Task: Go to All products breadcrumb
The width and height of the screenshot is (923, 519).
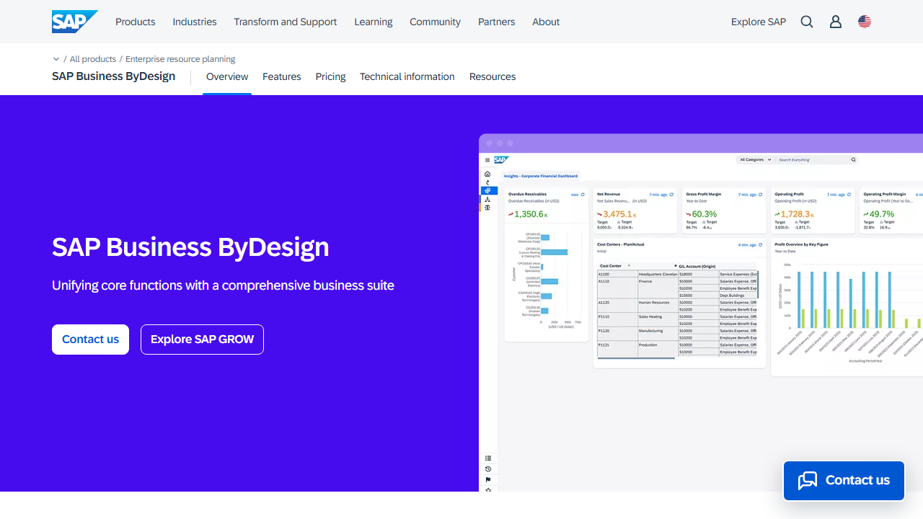Action: (93, 59)
